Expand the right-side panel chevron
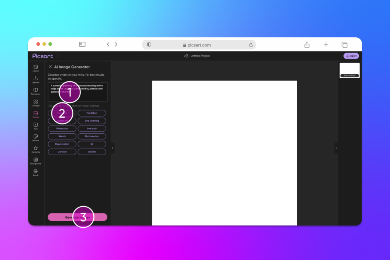This screenshot has height=260, width=390. [x=336, y=148]
